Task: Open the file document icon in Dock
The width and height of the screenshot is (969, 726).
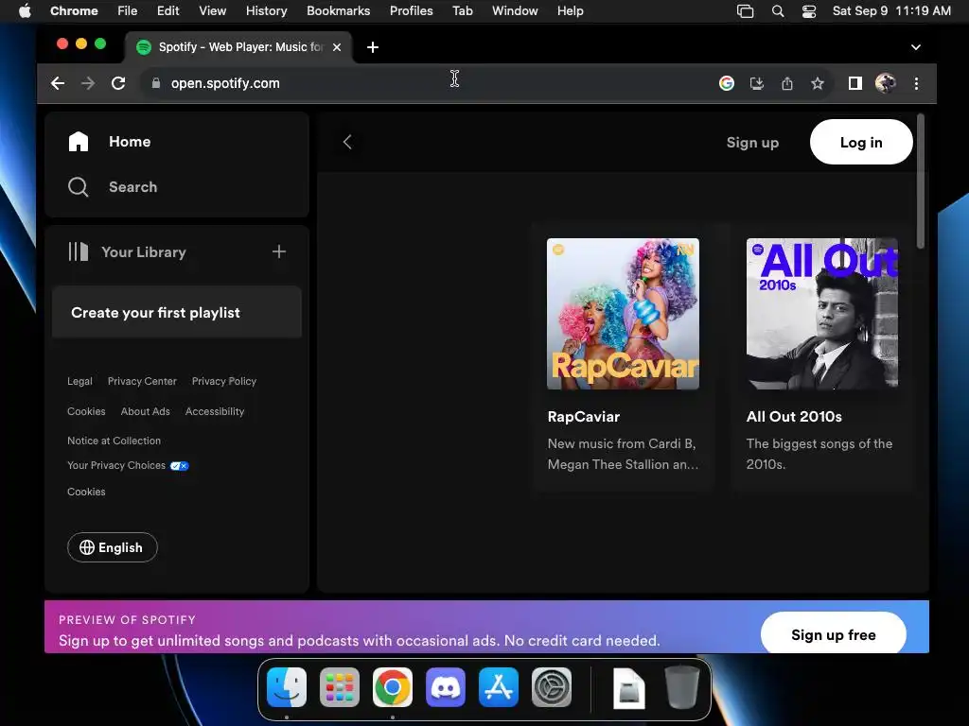Action: (x=629, y=688)
